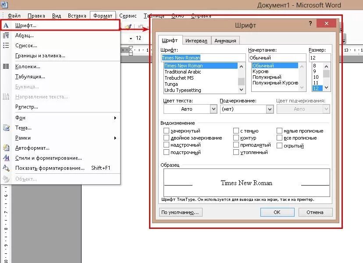This screenshot has height=263, width=363.
Task: Select size 8 in size list
Action: [x=317, y=66]
